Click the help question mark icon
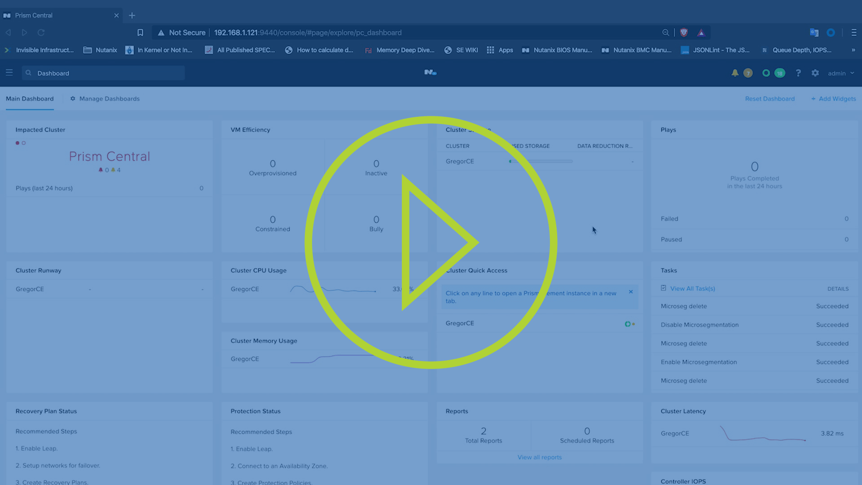Viewport: 862px width, 485px height. [798, 73]
